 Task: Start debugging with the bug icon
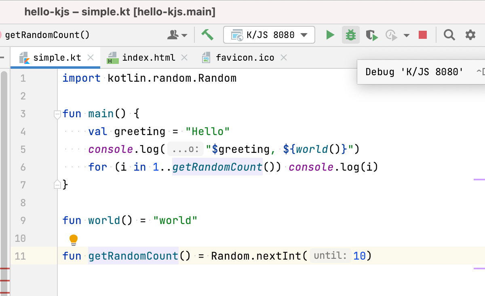(350, 35)
